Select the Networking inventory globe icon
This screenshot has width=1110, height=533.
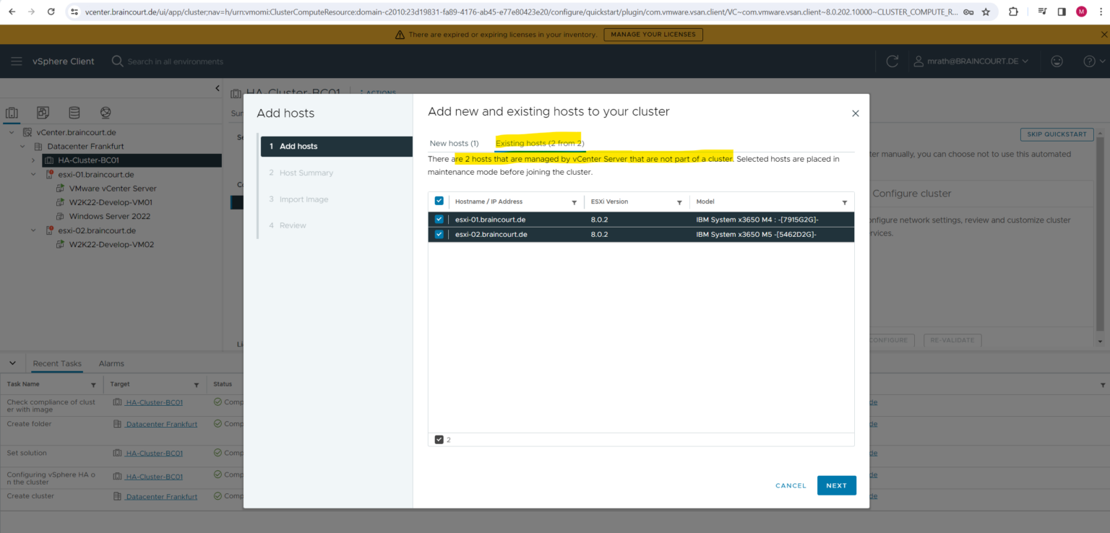coord(105,113)
